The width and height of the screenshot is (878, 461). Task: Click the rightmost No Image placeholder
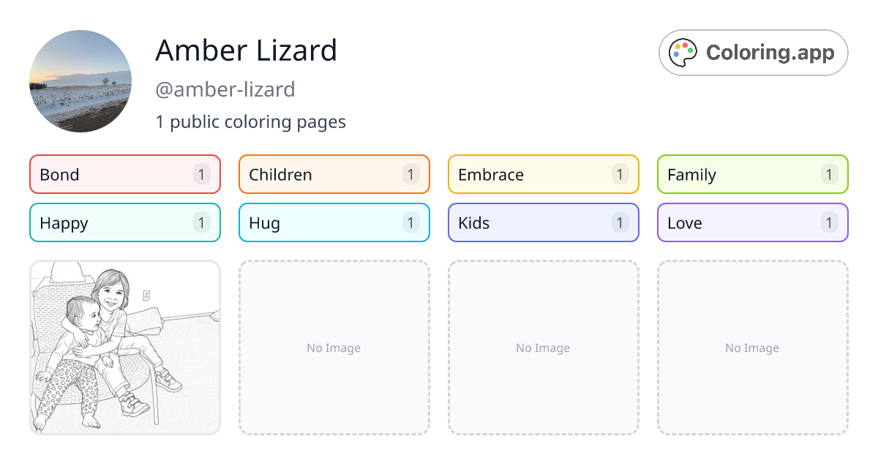pos(752,348)
